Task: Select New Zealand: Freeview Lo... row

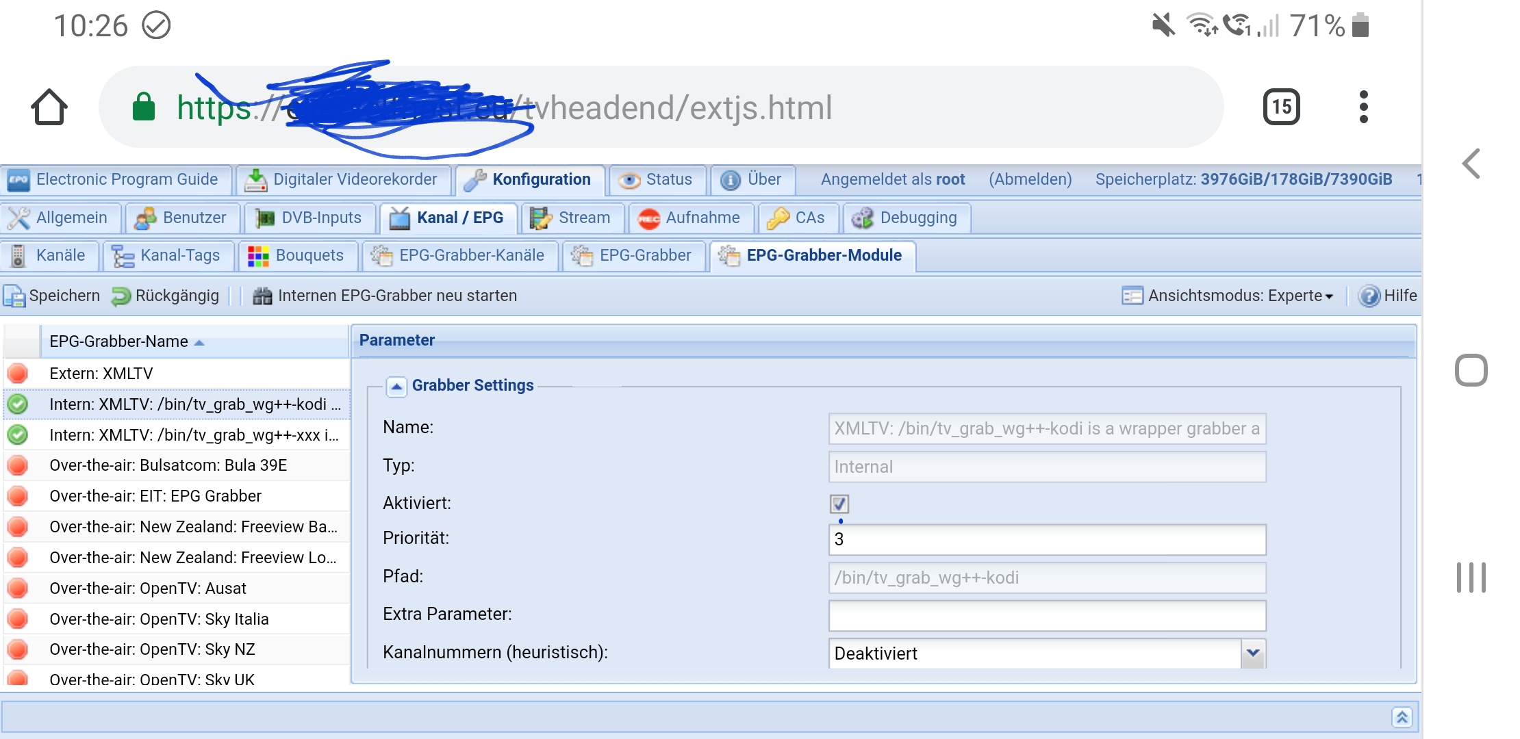Action: click(177, 558)
